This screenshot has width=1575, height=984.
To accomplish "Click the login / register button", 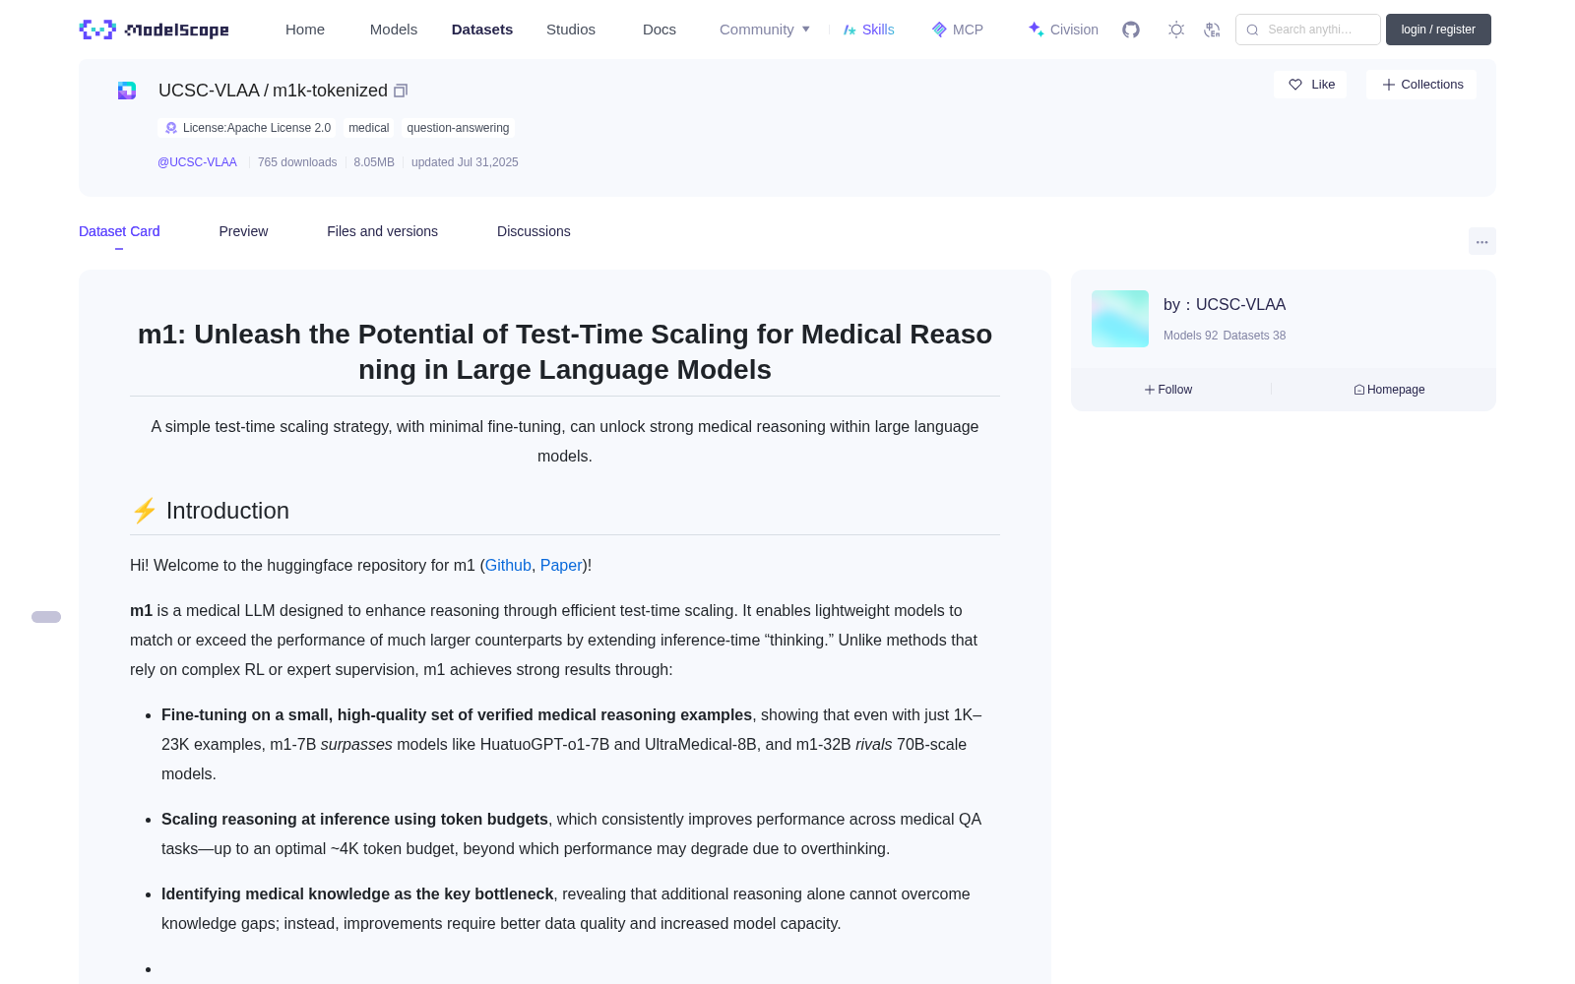I will (x=1438, y=30).
